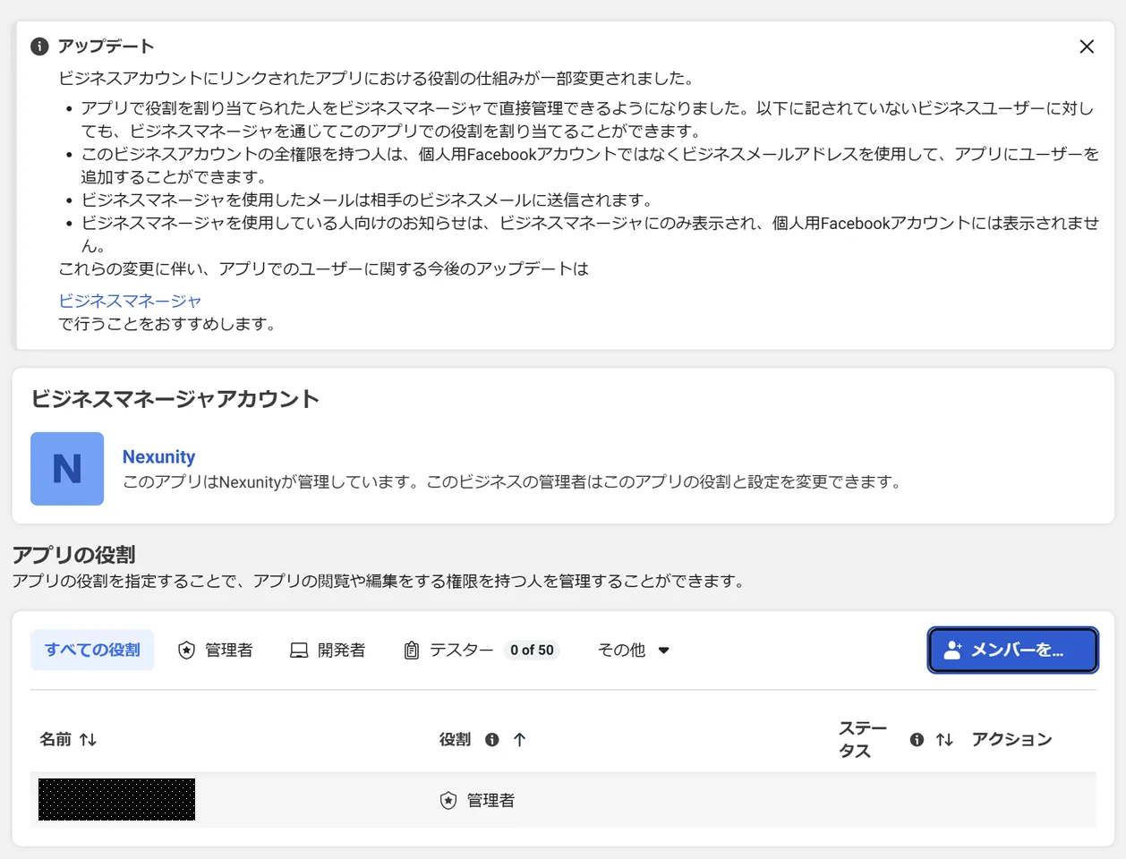Viewport: 1126px width, 859px height.
Task: Click the laptop icon next to 開発者
Action: tap(297, 650)
